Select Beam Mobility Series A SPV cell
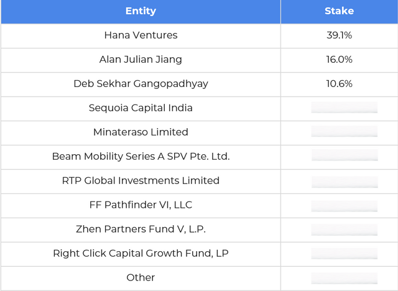The image size is (398, 291). (x=141, y=157)
